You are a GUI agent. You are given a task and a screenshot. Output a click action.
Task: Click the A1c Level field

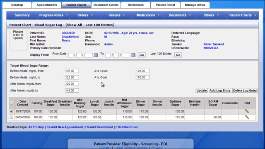pos(142,71)
